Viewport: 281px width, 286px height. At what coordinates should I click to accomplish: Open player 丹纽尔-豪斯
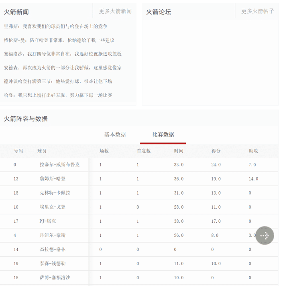53,235
